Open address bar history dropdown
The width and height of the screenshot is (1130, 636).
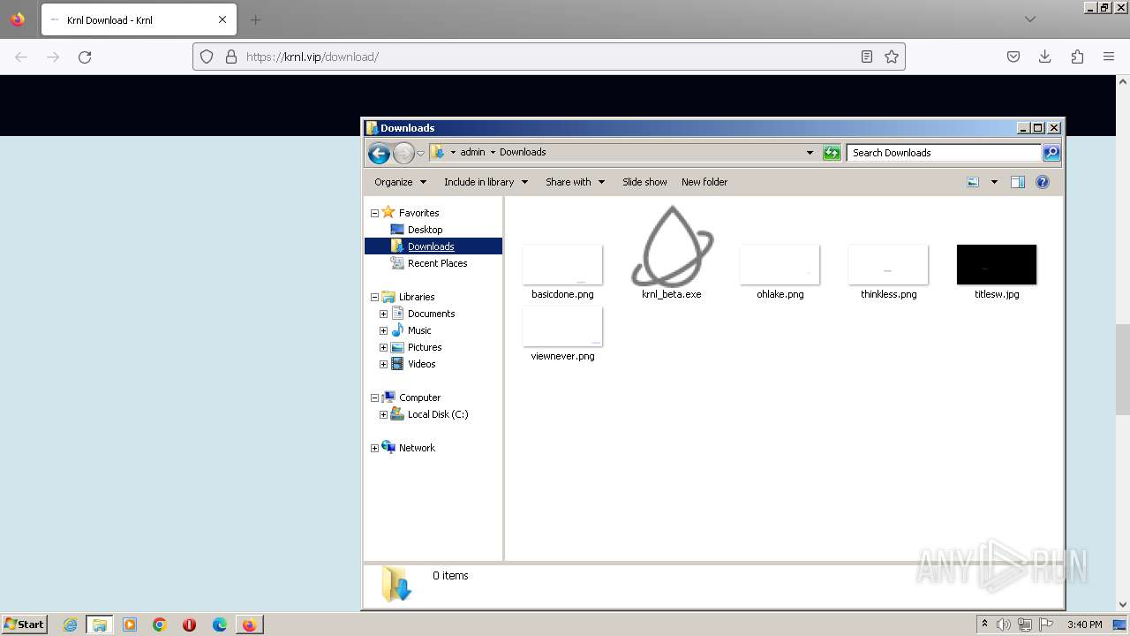pyautogui.click(x=810, y=153)
